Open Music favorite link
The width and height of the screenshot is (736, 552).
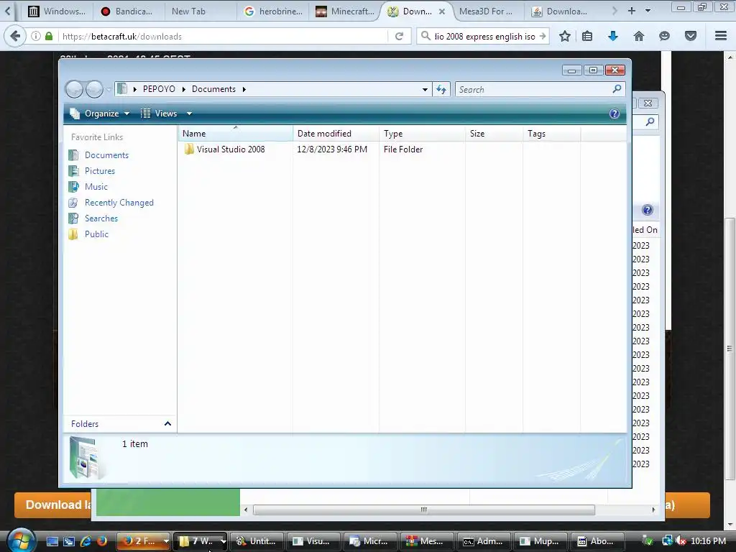[96, 187]
